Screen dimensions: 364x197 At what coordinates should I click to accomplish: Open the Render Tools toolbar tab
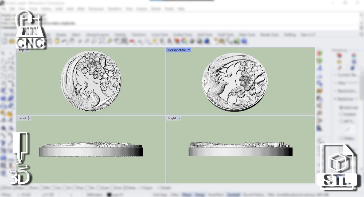269,34
